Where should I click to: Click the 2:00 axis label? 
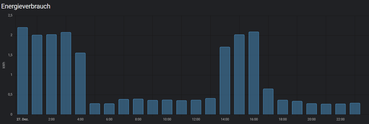click(51, 119)
